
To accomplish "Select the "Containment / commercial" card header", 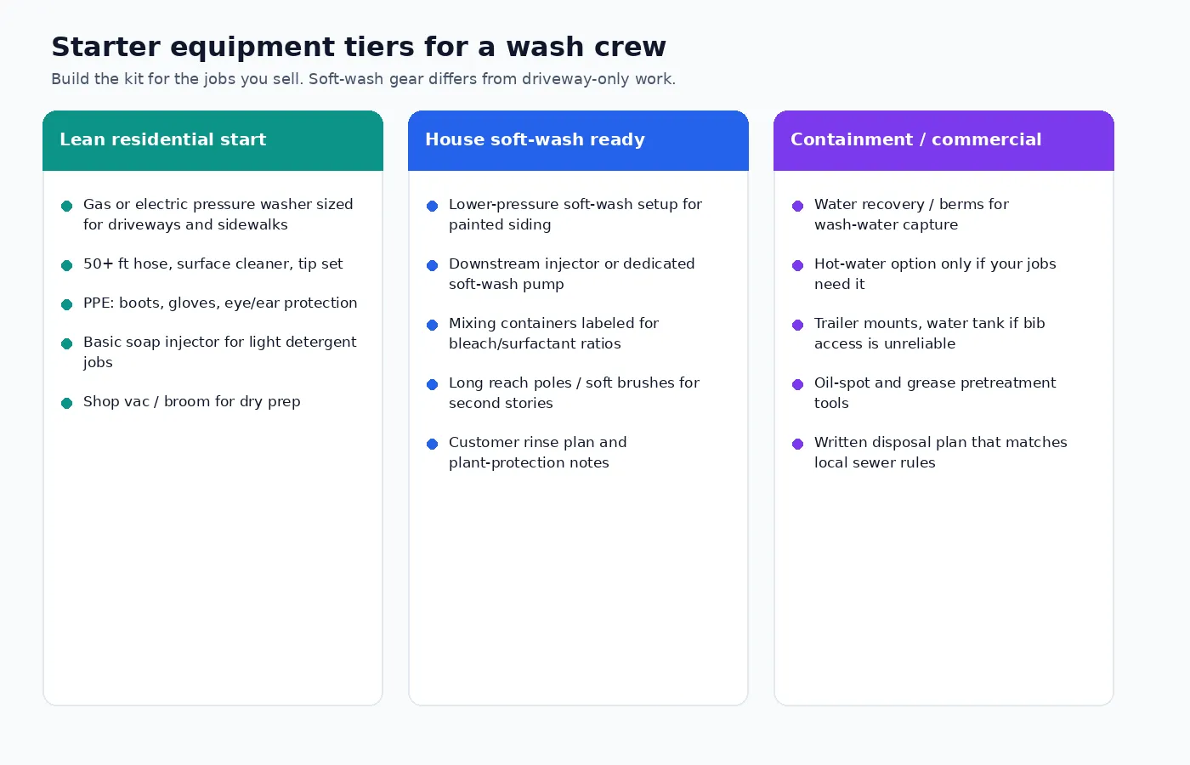I will 943,140.
